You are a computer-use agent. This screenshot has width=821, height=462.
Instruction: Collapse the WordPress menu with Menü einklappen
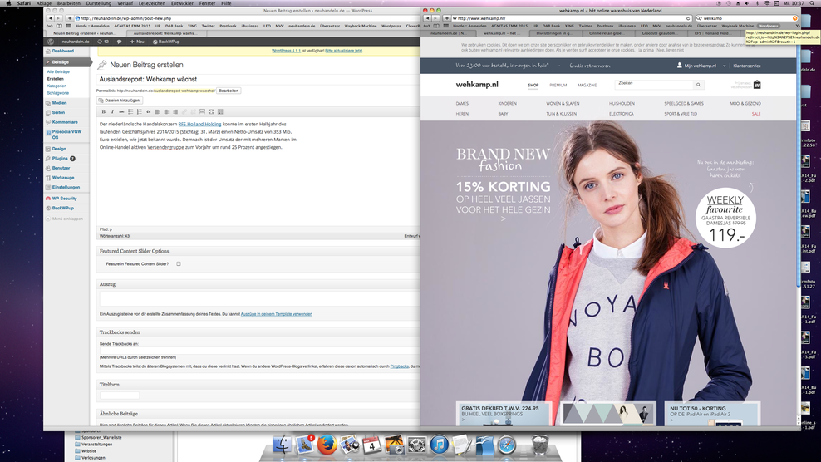point(65,219)
